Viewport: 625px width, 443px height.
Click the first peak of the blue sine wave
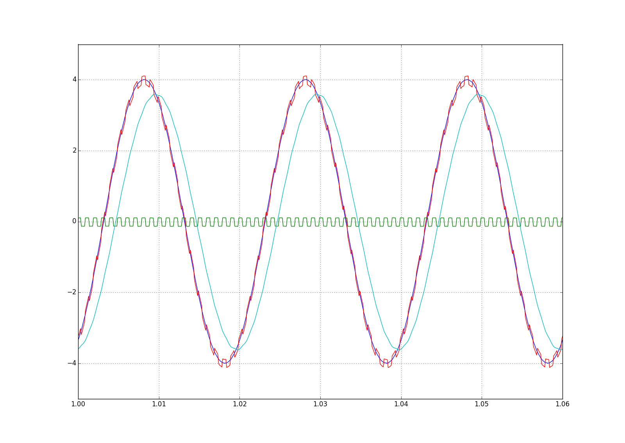(145, 80)
